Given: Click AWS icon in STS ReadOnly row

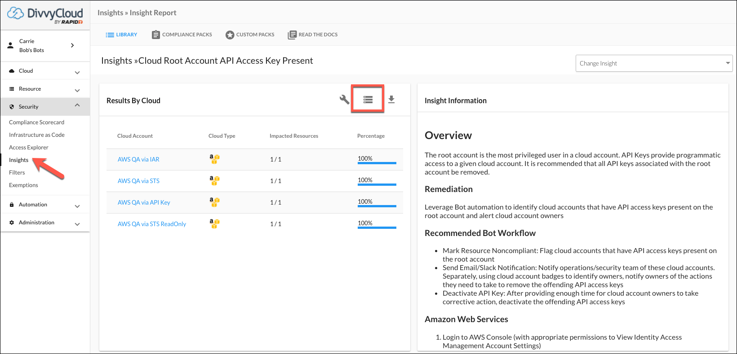Looking at the screenshot, I should coord(215,223).
